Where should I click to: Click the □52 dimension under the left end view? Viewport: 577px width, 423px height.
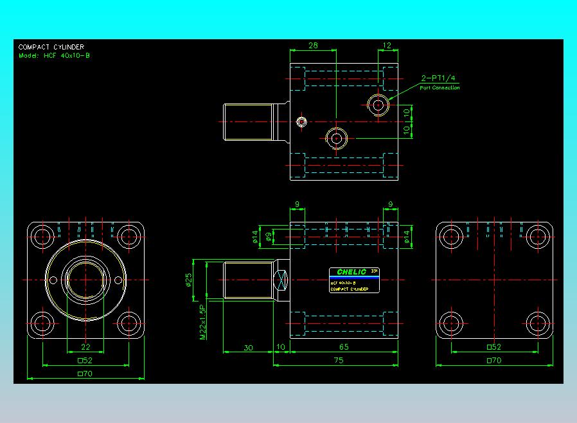coord(85,360)
